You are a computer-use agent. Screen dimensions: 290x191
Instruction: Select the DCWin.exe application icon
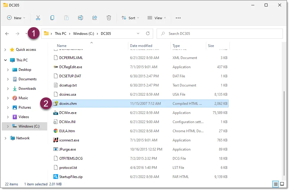coord(56,113)
